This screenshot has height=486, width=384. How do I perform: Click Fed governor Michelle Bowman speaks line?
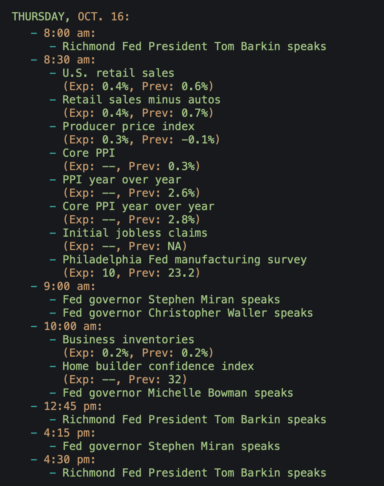coord(178,393)
